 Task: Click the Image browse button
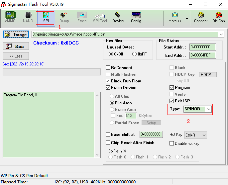point(16,35)
